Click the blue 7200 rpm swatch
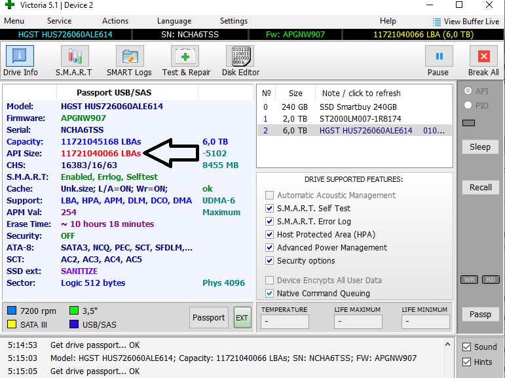 point(12,311)
